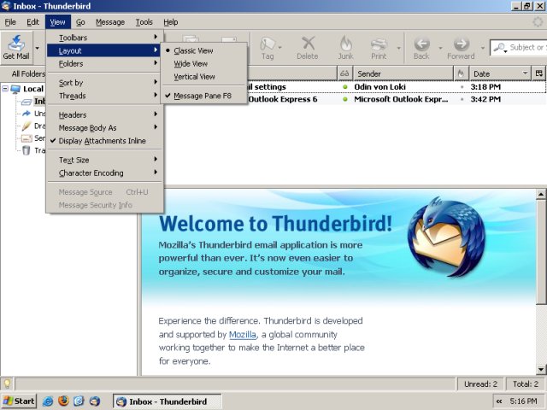Click the Unsent folder arrow icon
Image resolution: width=547 pixels, height=410 pixels.
coord(26,114)
